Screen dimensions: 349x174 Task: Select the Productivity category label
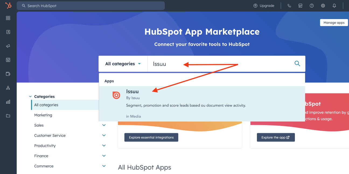tap(45, 146)
